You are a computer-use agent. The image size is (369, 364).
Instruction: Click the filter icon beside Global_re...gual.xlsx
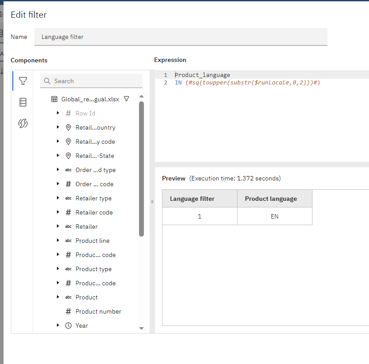127,99
